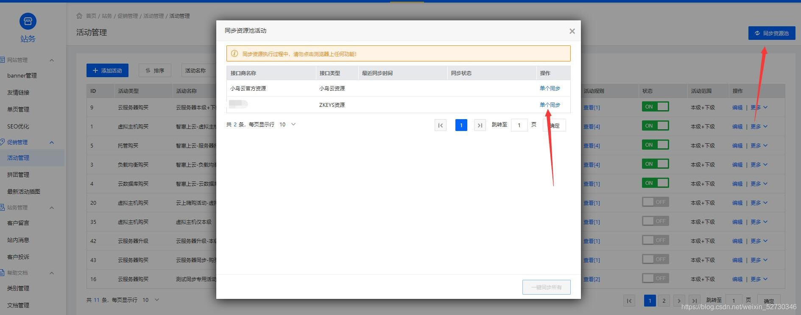Open 活动管理 in the sidebar
The height and width of the screenshot is (315, 801).
18,158
